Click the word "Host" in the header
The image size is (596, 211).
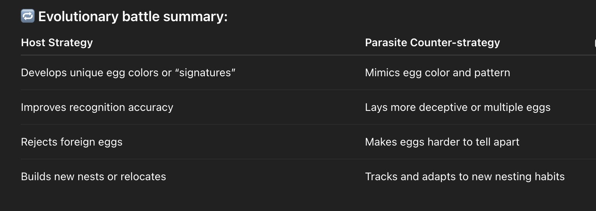coord(33,42)
